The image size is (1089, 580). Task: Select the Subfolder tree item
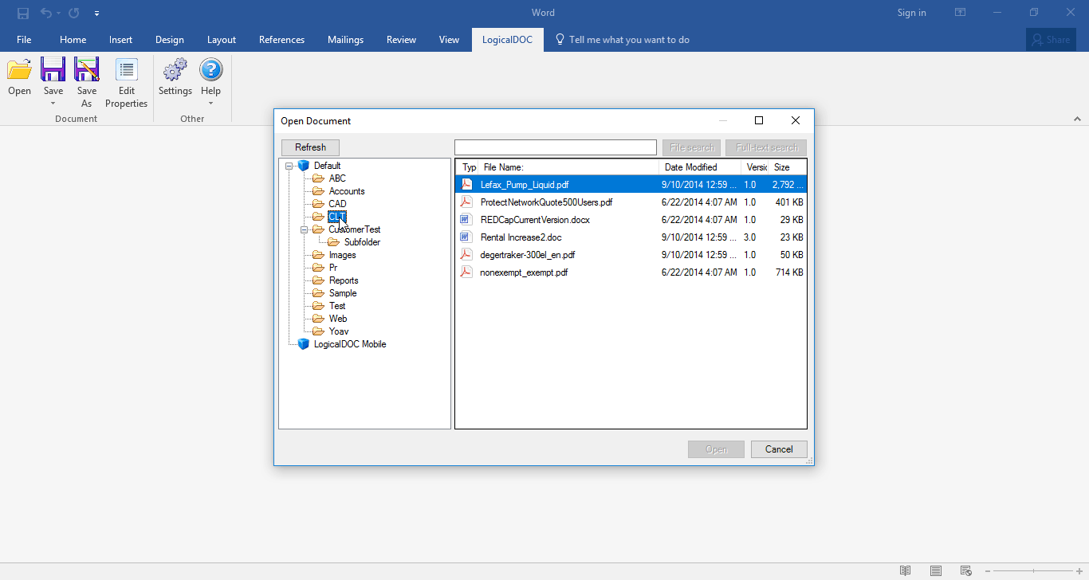[362, 242]
